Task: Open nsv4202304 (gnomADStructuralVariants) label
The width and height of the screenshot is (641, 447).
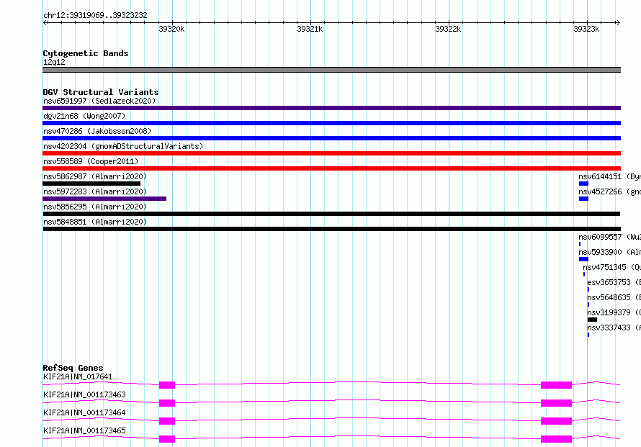Action: 123,146
